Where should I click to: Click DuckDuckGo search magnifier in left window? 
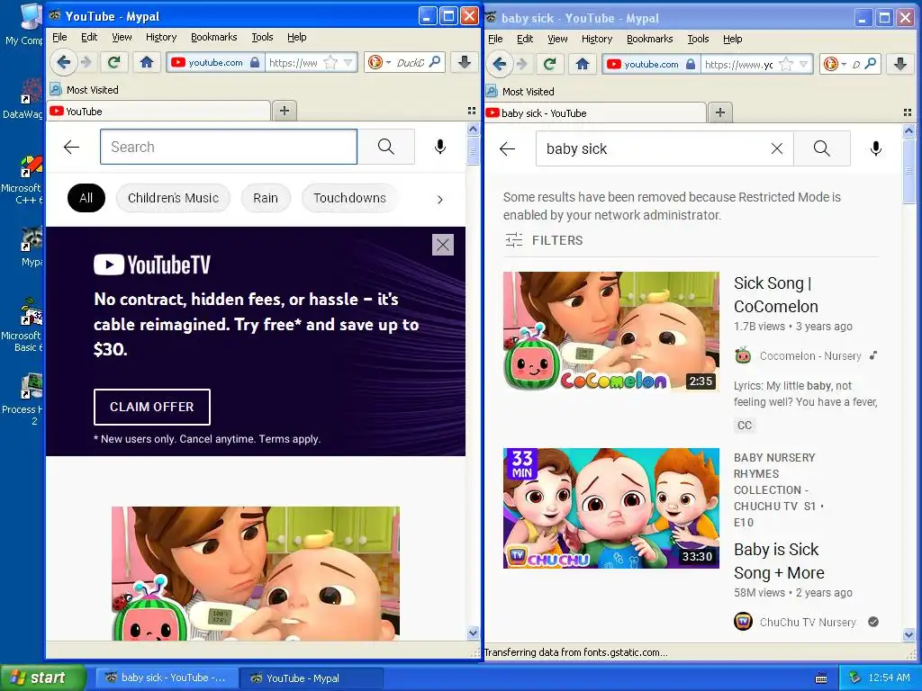pyautogui.click(x=435, y=62)
